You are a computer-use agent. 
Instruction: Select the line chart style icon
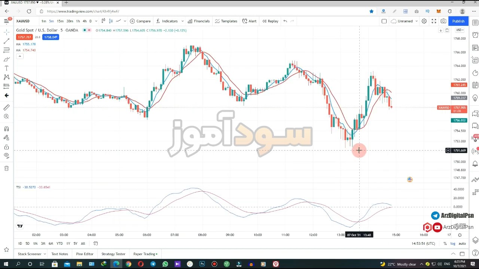pyautogui.click(x=118, y=21)
